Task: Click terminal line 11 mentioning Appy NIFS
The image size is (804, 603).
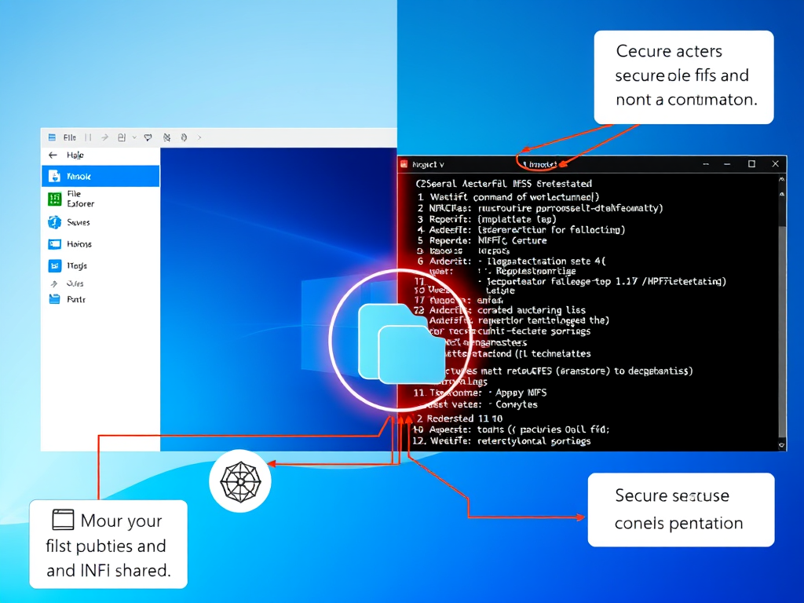Action: pyautogui.click(x=480, y=393)
